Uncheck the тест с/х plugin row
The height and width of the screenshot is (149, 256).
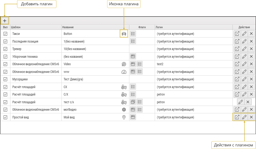point(5,102)
